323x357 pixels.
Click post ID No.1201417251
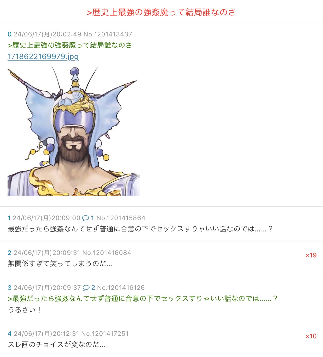pos(105,334)
